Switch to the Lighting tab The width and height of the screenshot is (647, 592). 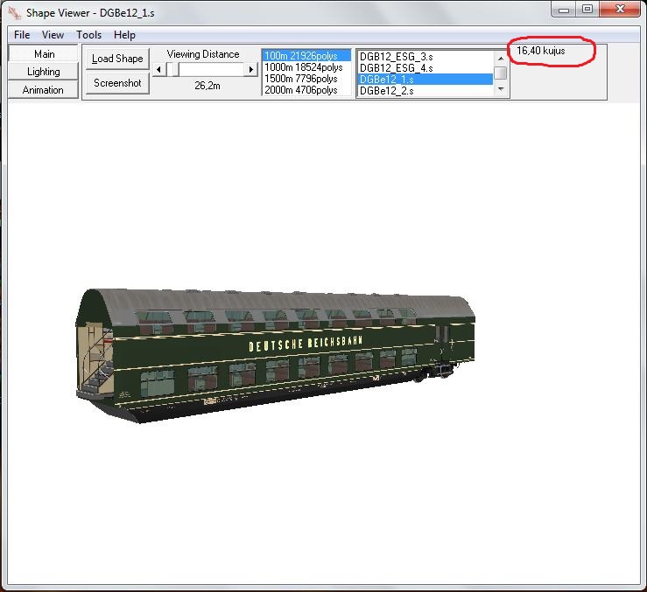coord(44,72)
